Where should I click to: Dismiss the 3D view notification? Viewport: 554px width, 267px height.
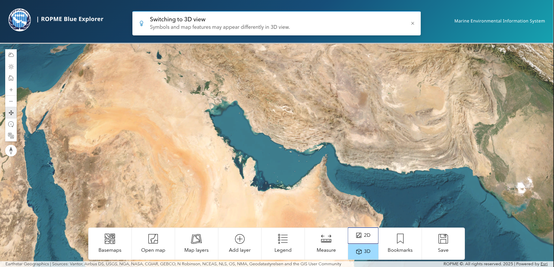coord(413,23)
